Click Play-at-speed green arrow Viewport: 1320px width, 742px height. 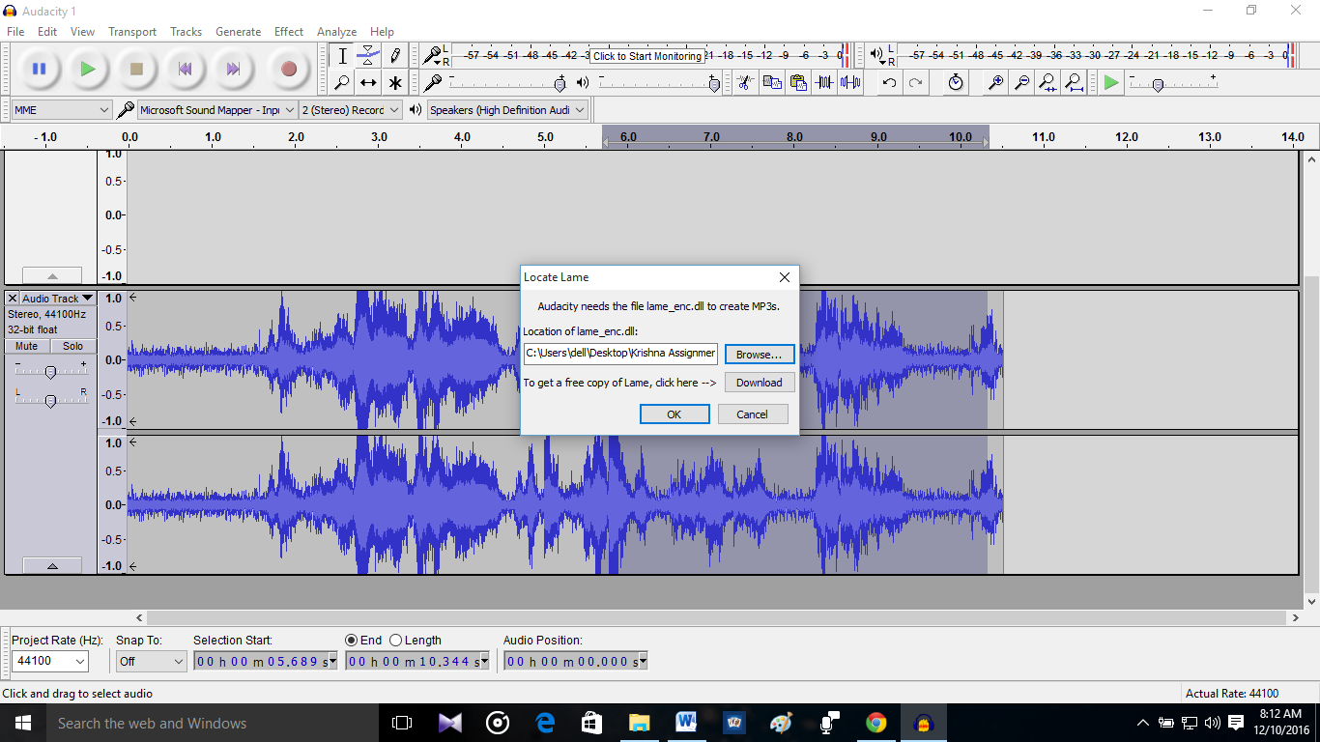click(x=1111, y=82)
